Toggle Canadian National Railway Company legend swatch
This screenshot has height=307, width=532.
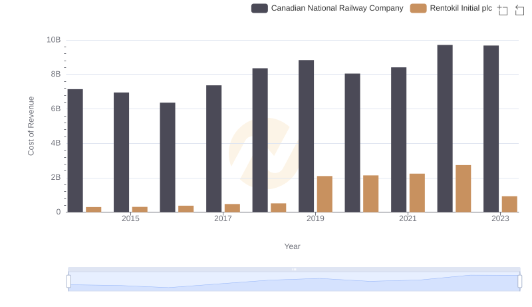pyautogui.click(x=259, y=8)
